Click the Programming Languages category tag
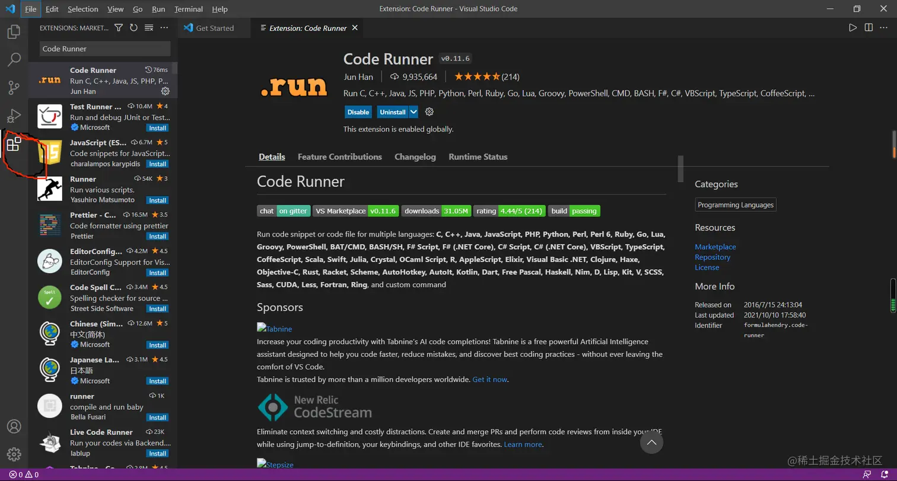Screen dimensions: 897x481 point(736,205)
